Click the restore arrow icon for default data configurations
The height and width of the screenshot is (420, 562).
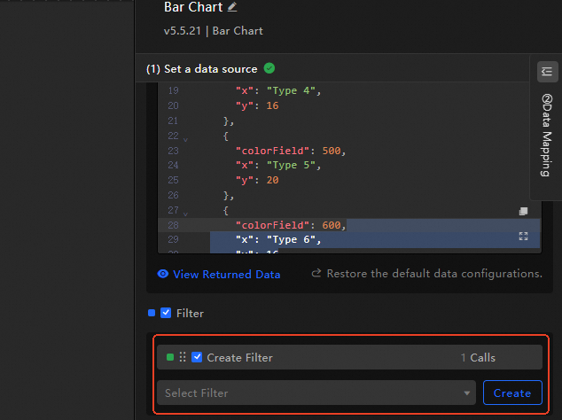[x=316, y=274]
